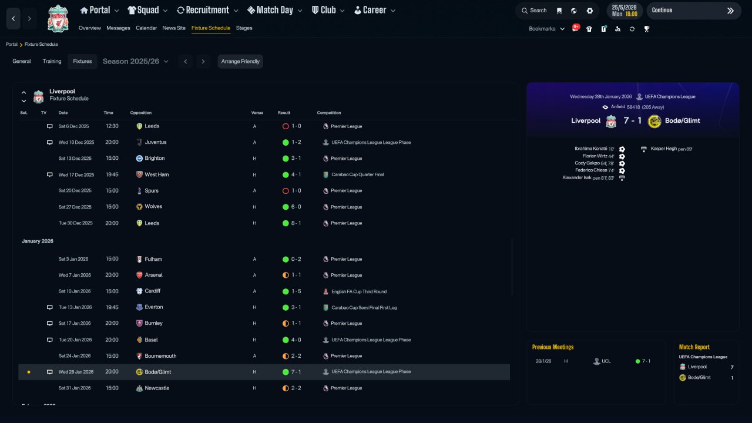The width and height of the screenshot is (752, 423).
Task: Click Alexander Isak in the goalscorers list
Action: 577,177
